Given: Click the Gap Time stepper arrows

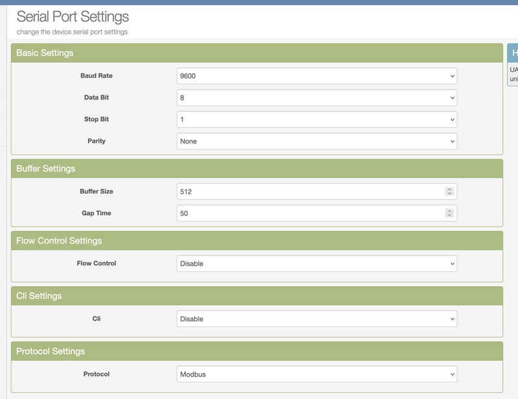Looking at the screenshot, I should coord(449,213).
